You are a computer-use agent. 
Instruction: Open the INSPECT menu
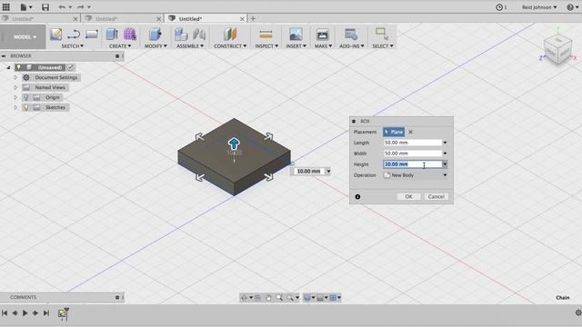[266, 46]
